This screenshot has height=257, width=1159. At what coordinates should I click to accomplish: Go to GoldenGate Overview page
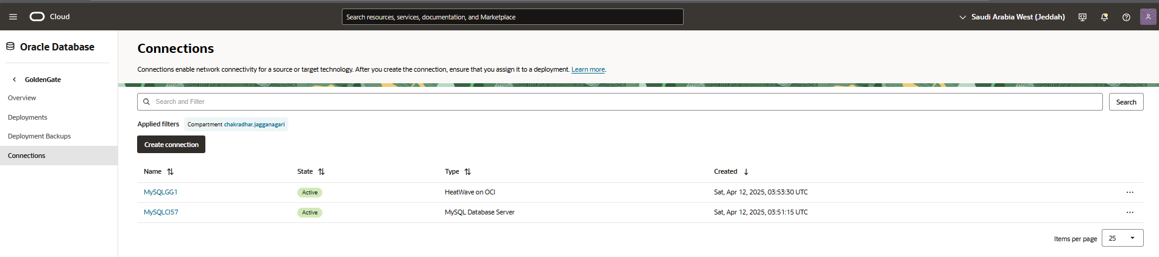click(x=22, y=98)
